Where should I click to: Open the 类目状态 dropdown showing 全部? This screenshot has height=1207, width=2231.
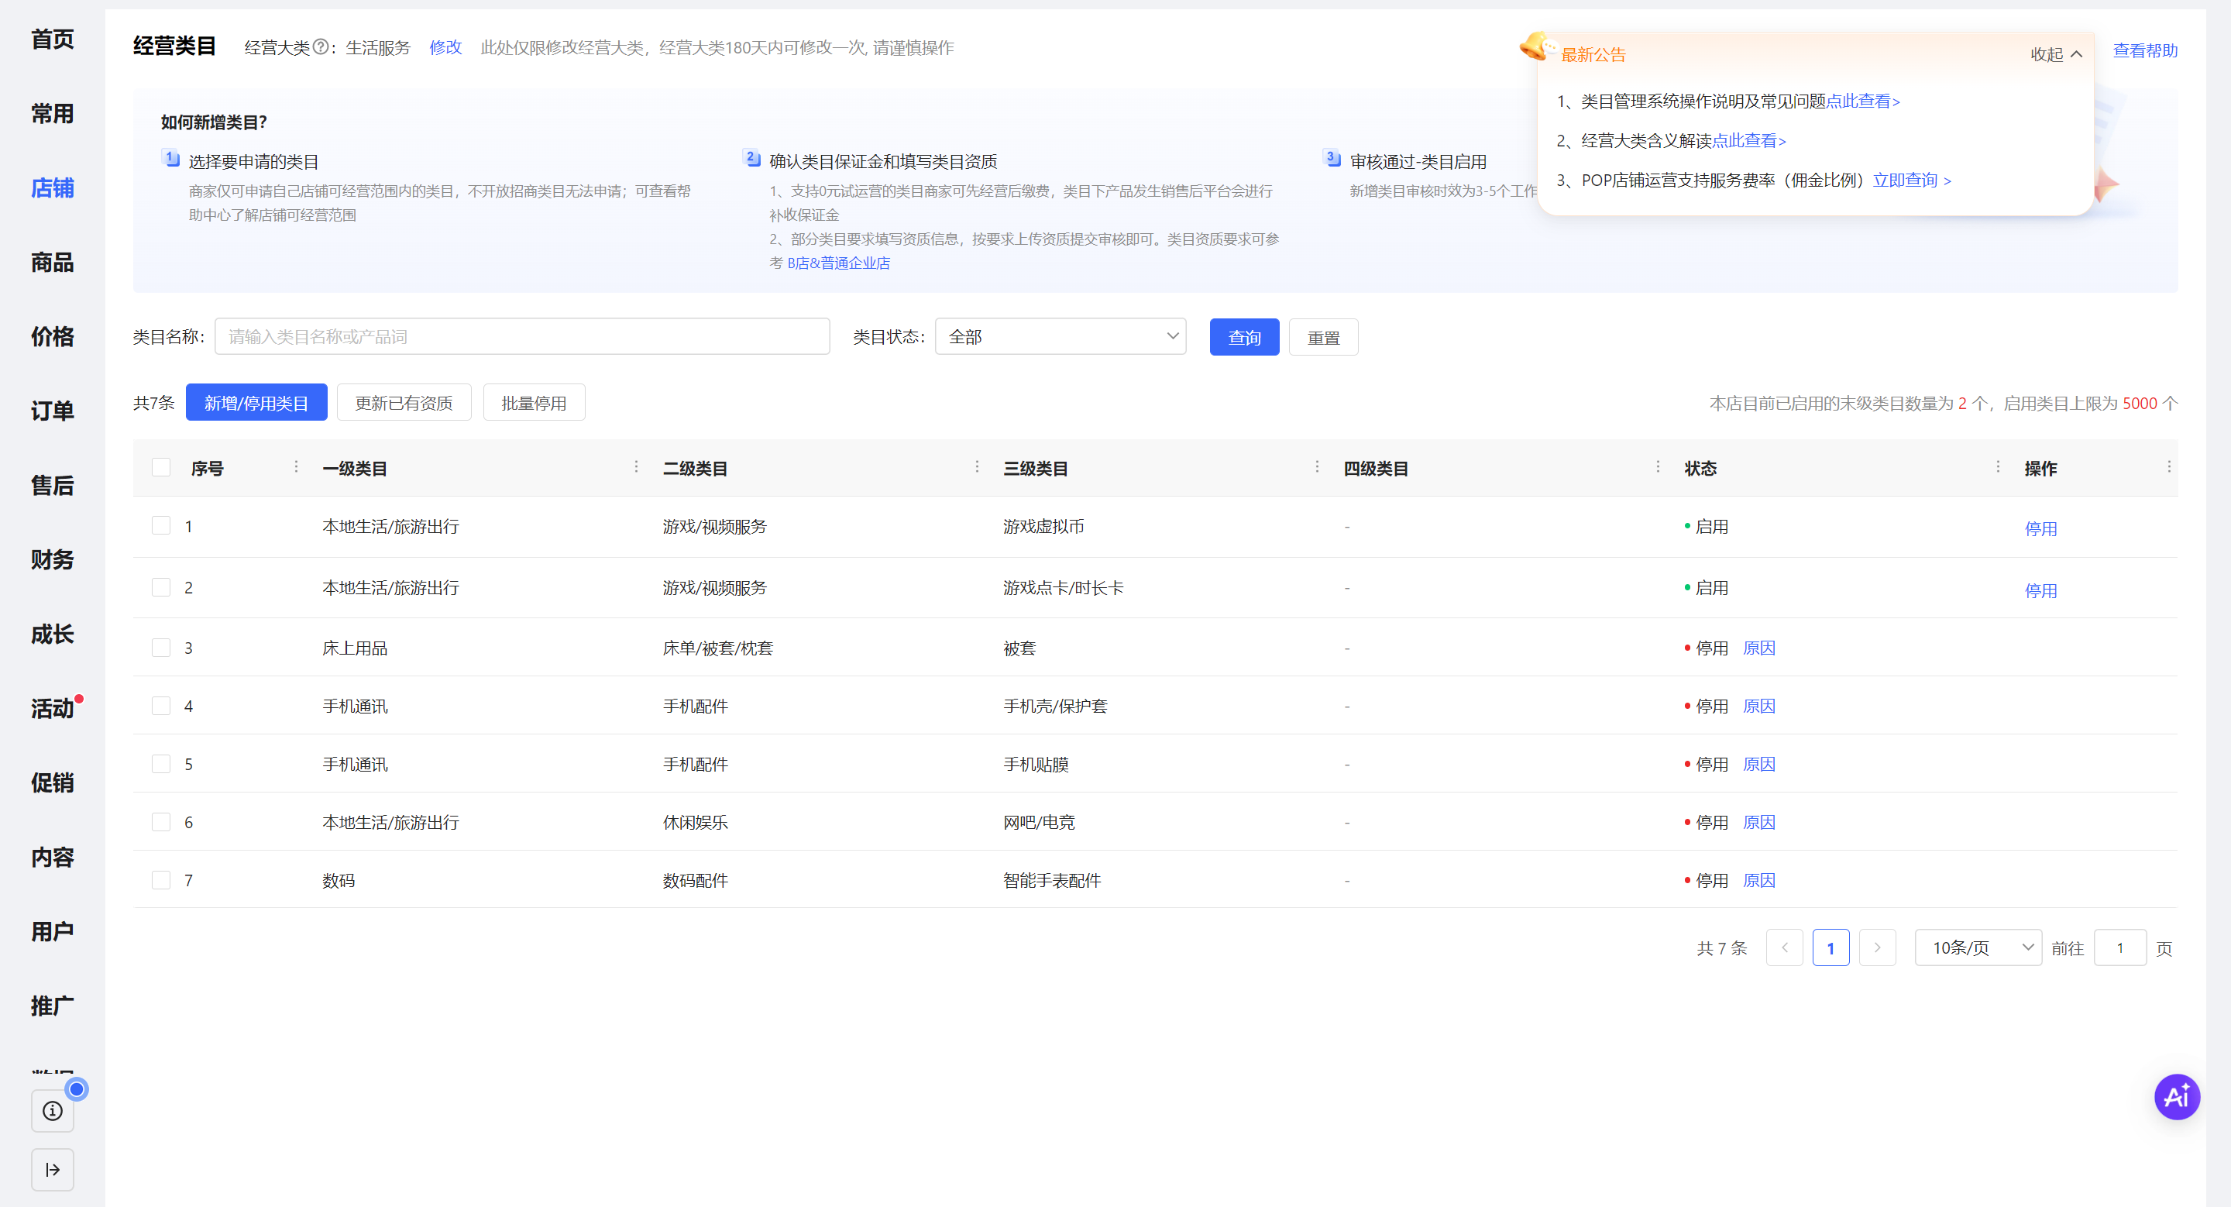pos(1060,336)
